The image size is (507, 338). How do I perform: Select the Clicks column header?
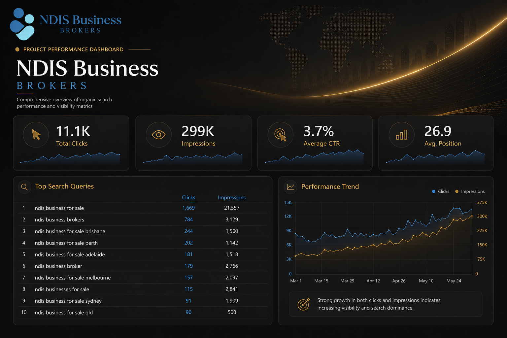(x=188, y=197)
